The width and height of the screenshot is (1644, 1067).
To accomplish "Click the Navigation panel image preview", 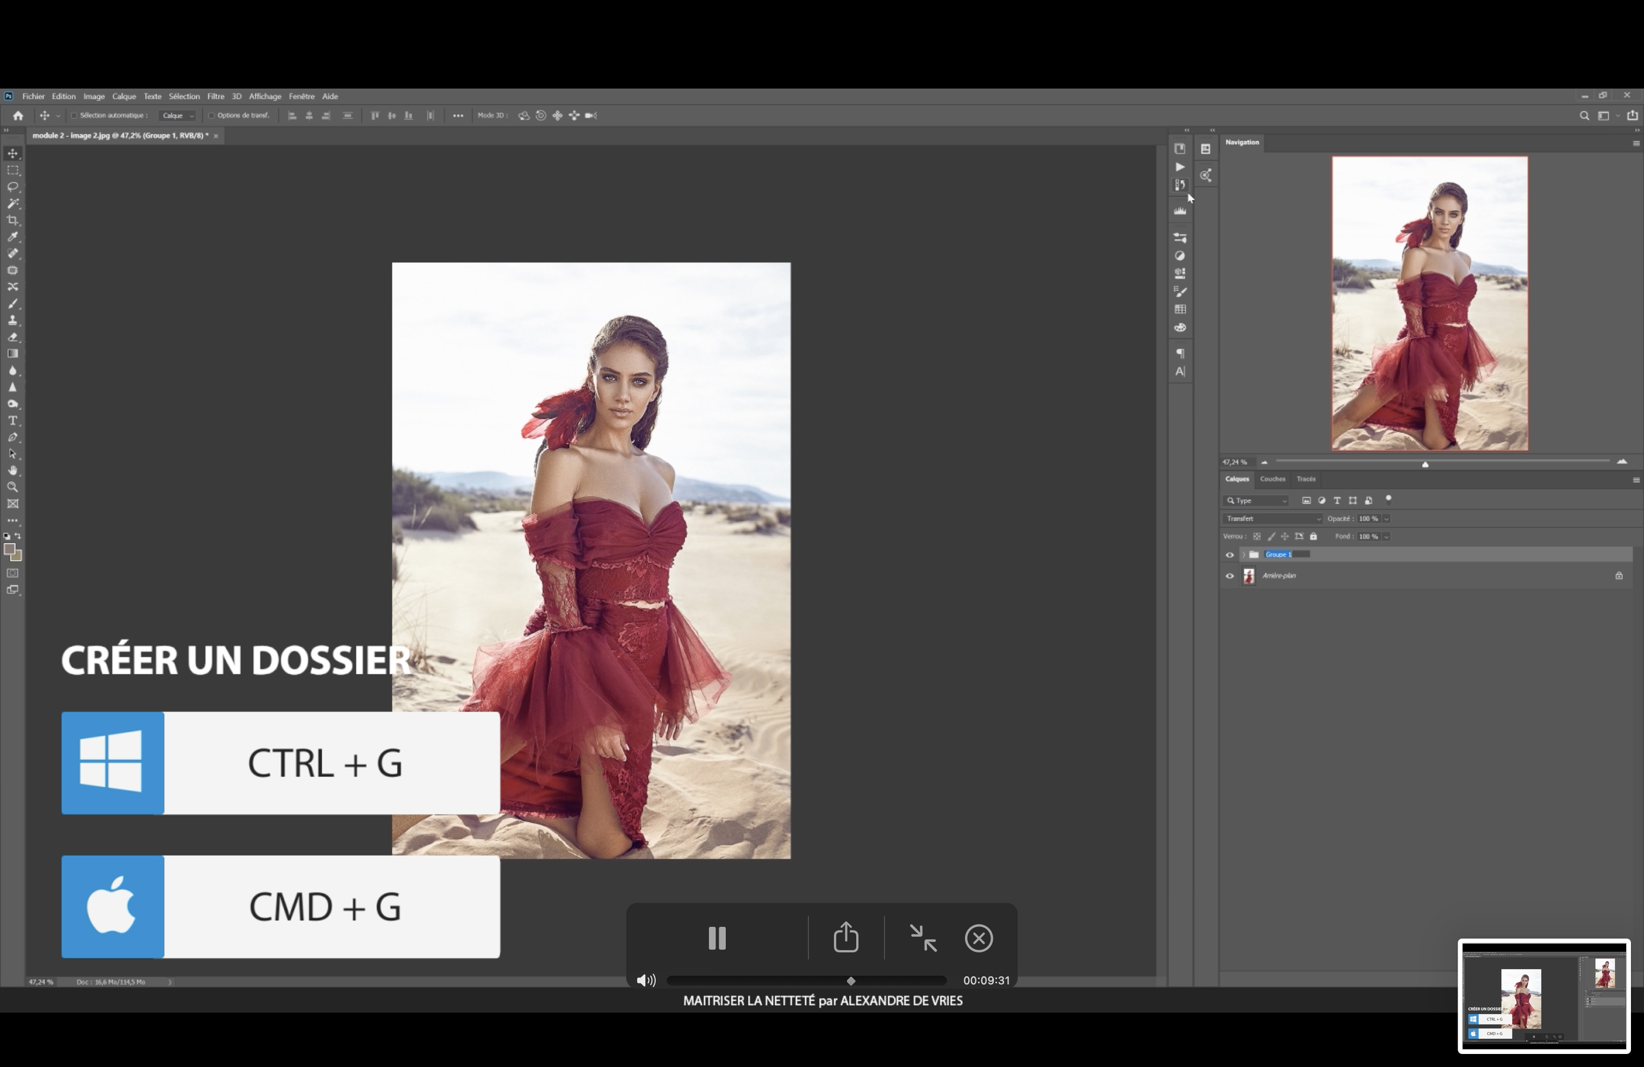I will 1429,304.
